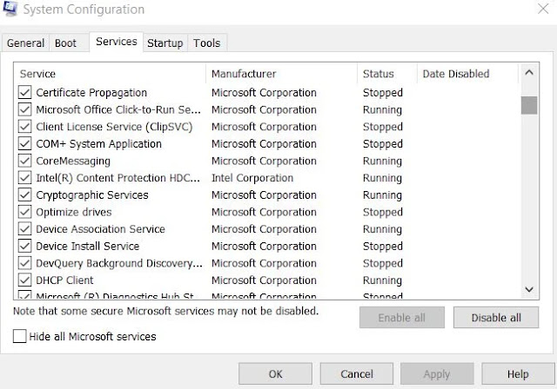Viewport: 557px width, 389px height.
Task: Disable the Optimize drives service checkbox
Action: click(x=24, y=212)
